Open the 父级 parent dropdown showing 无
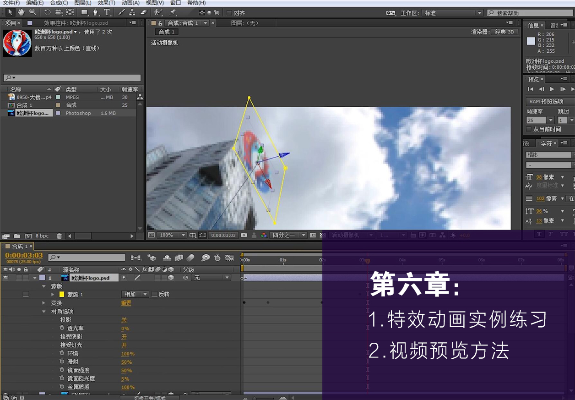Viewport: 575px width, 400px height. click(211, 278)
